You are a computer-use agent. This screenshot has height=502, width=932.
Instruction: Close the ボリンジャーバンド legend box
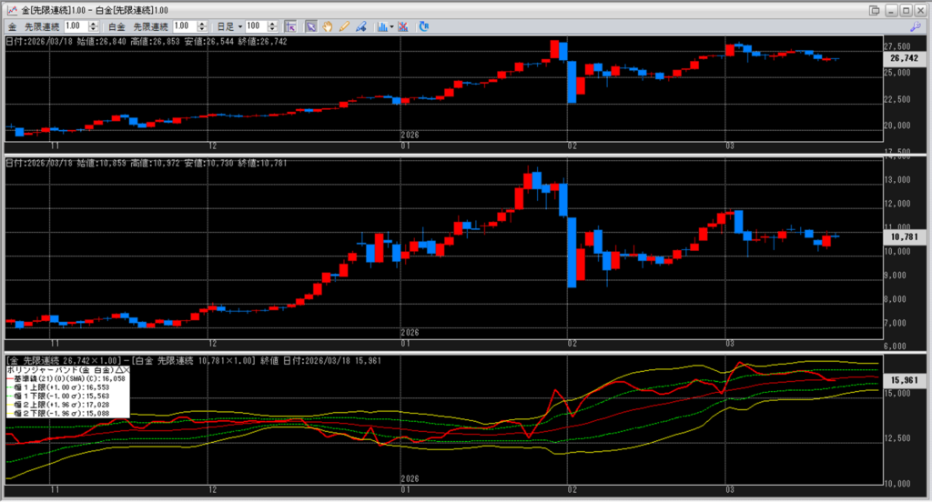[127, 371]
